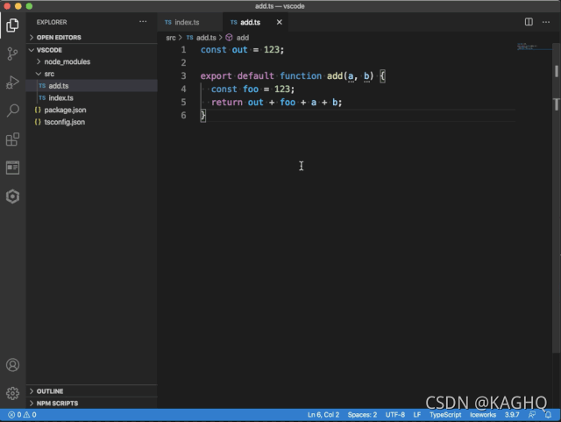Split the editor to the right

point(529,22)
